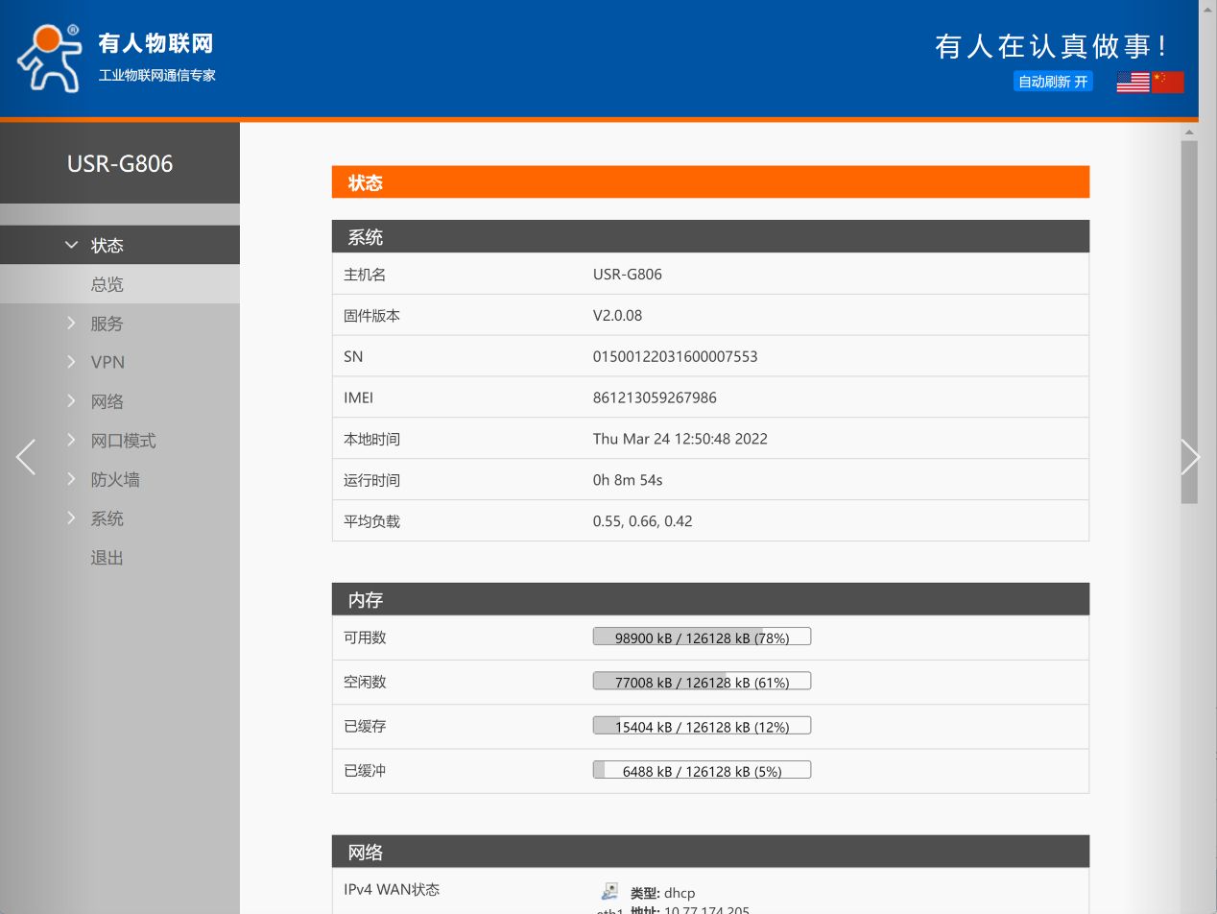The image size is (1217, 914).
Task: Expand the 防火墙 menu section
Action: pos(115,479)
